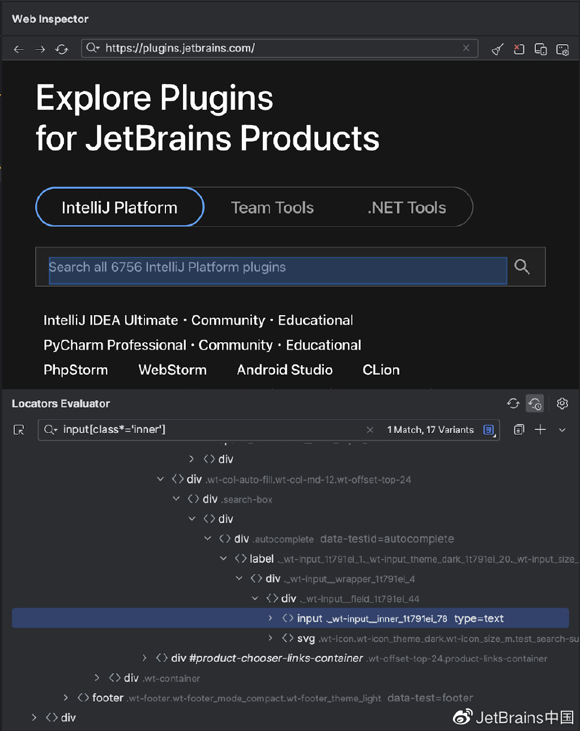Reload the page in Web Inspector
Image resolution: width=580 pixels, height=731 pixels.
pyautogui.click(x=62, y=49)
